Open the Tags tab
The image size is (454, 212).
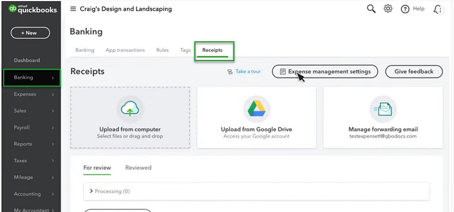[185, 50]
